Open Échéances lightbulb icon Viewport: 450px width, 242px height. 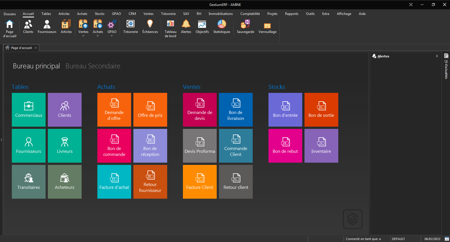(150, 27)
